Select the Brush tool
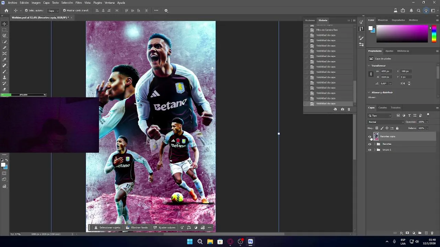 click(4, 71)
